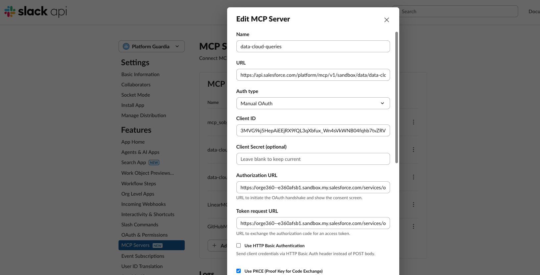Go to Collaborators page
Image resolution: width=540 pixels, height=275 pixels.
pyautogui.click(x=136, y=85)
